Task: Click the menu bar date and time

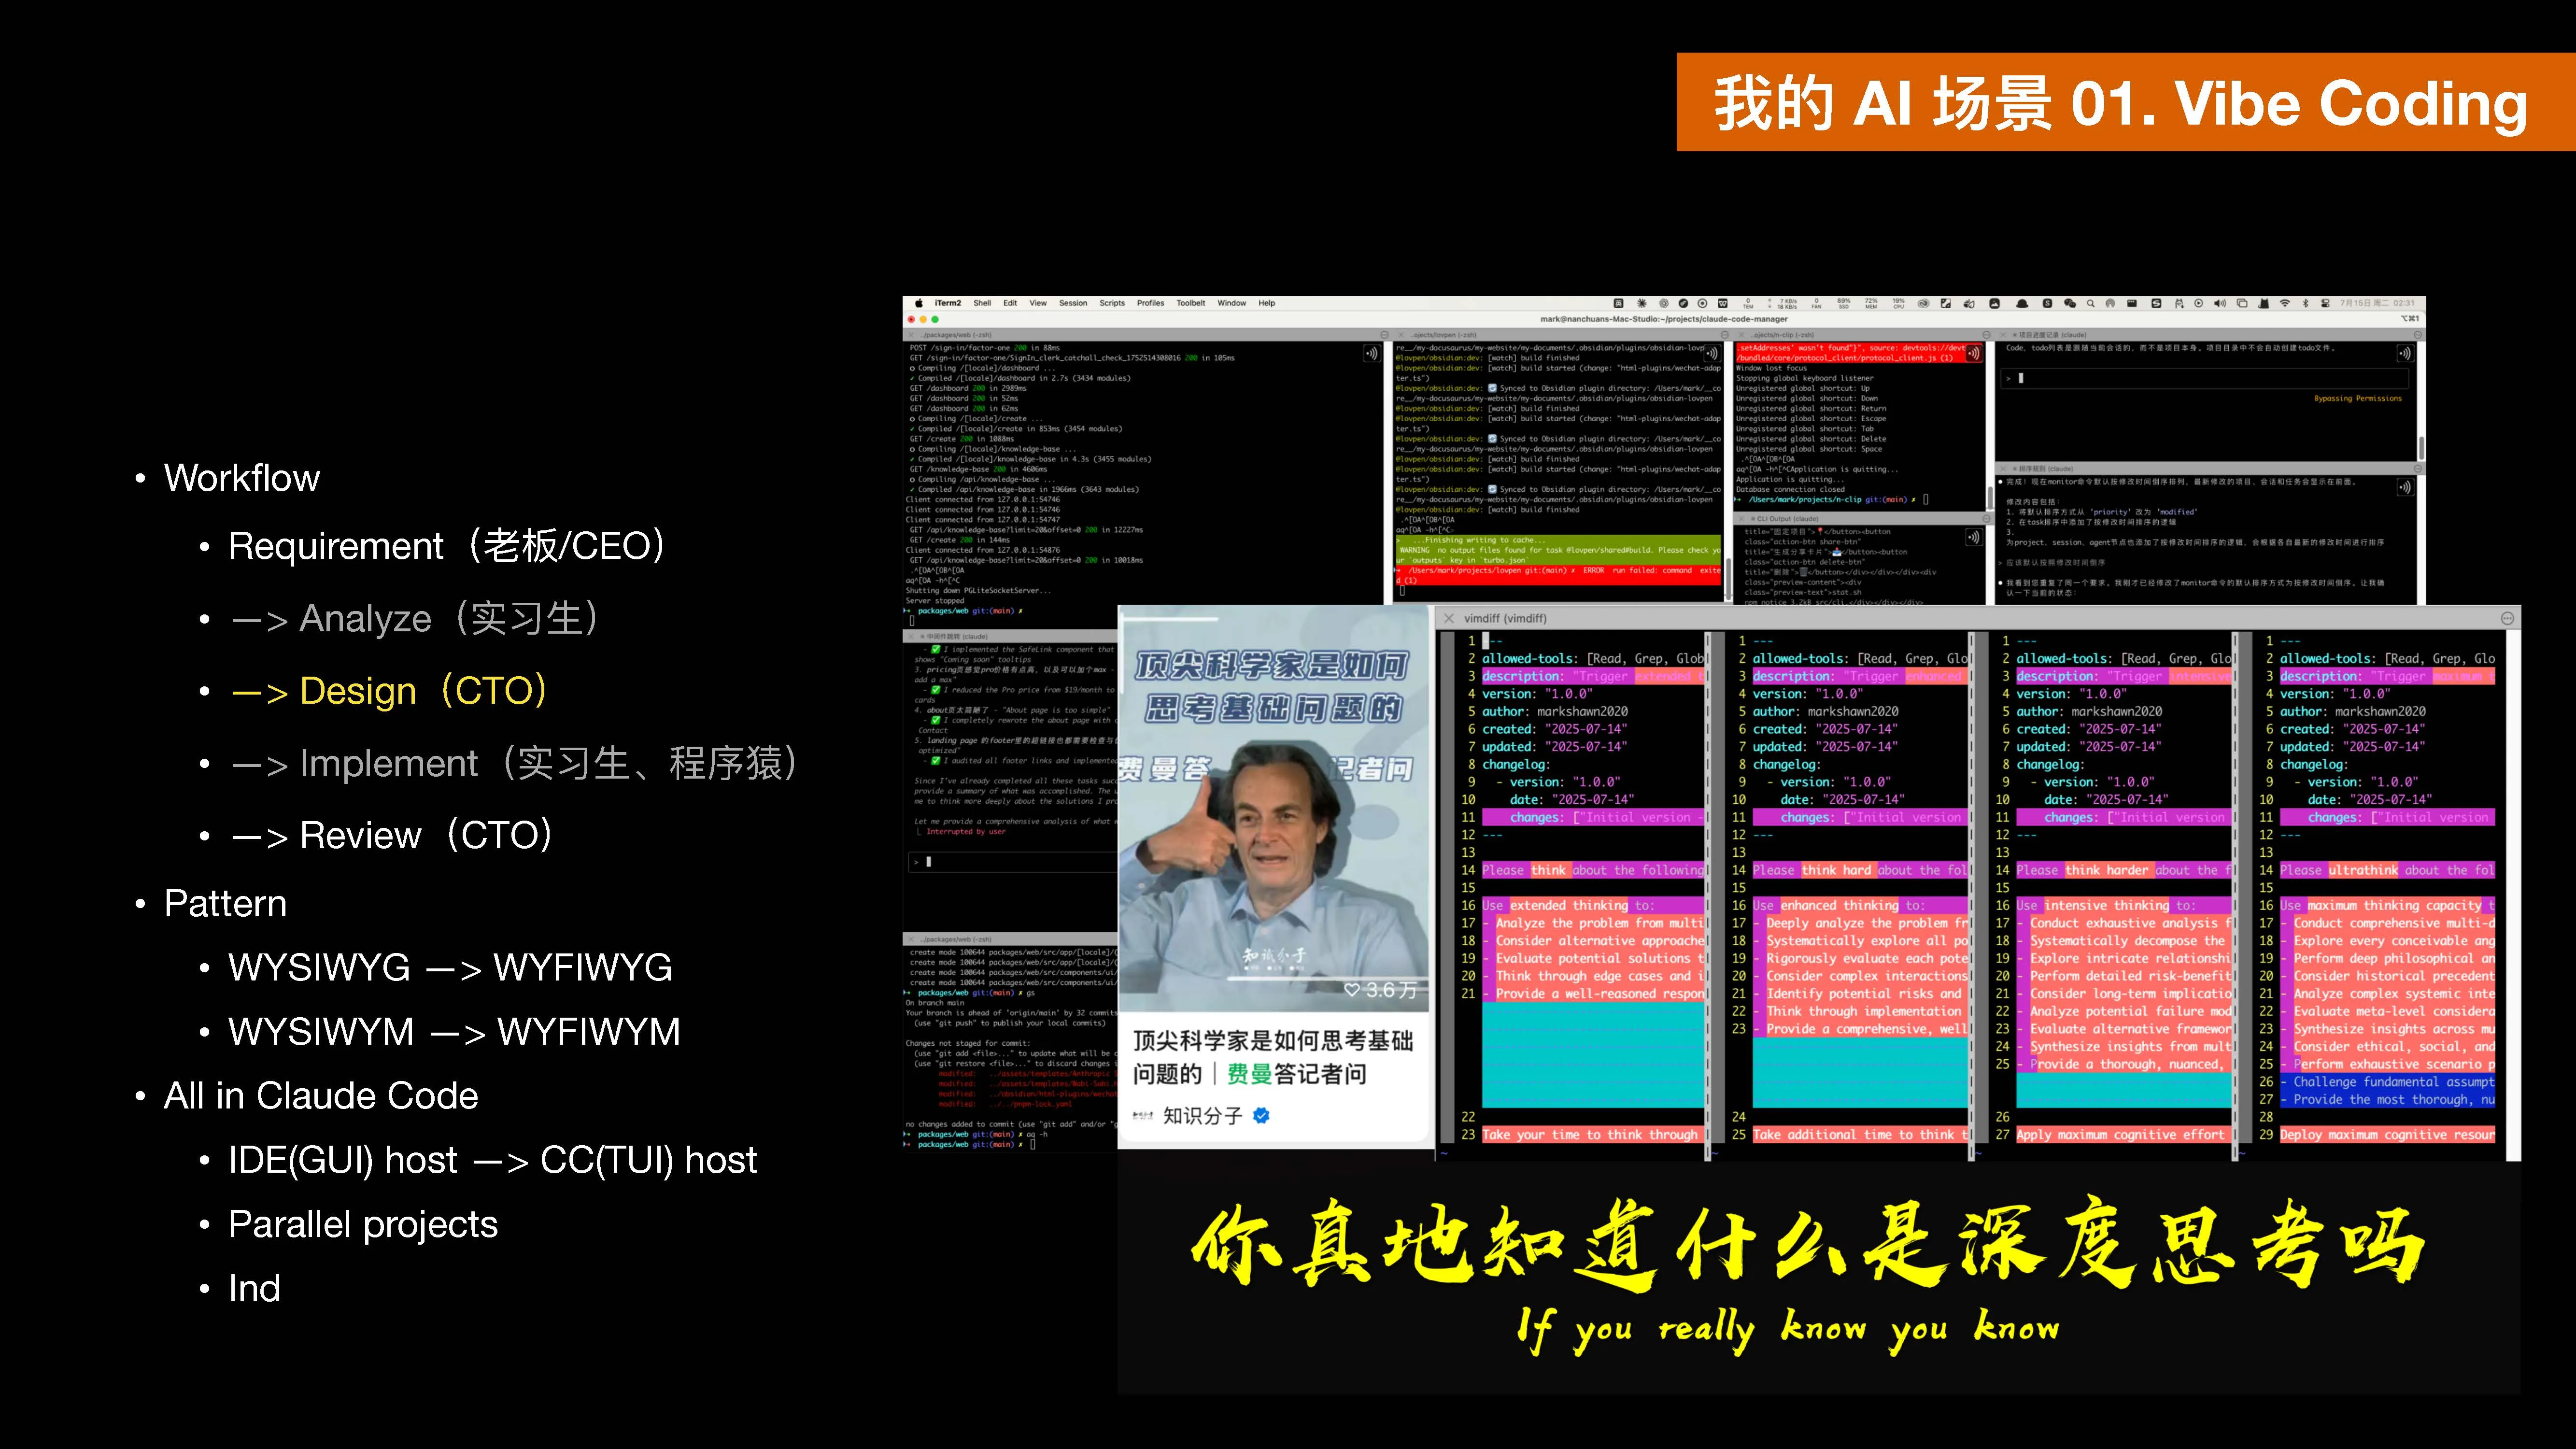Action: (x=2378, y=303)
